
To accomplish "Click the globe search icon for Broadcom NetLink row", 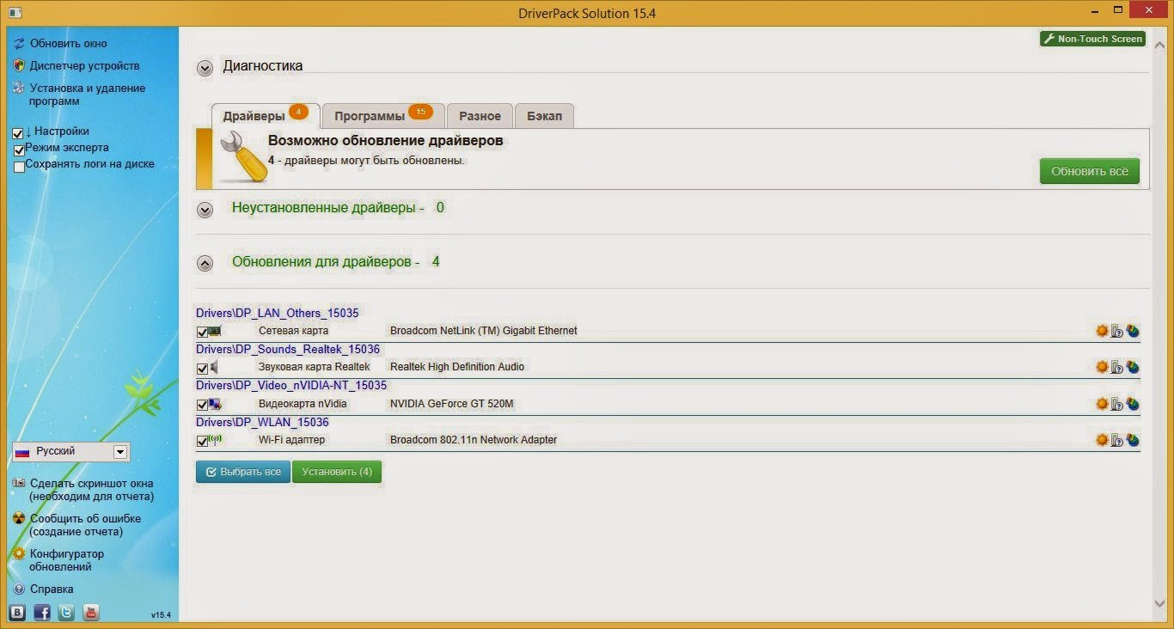I will (1133, 331).
